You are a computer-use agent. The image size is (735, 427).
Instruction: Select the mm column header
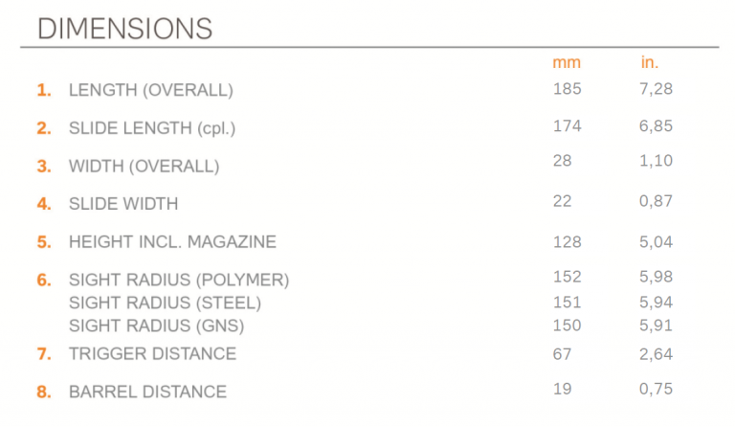(567, 62)
